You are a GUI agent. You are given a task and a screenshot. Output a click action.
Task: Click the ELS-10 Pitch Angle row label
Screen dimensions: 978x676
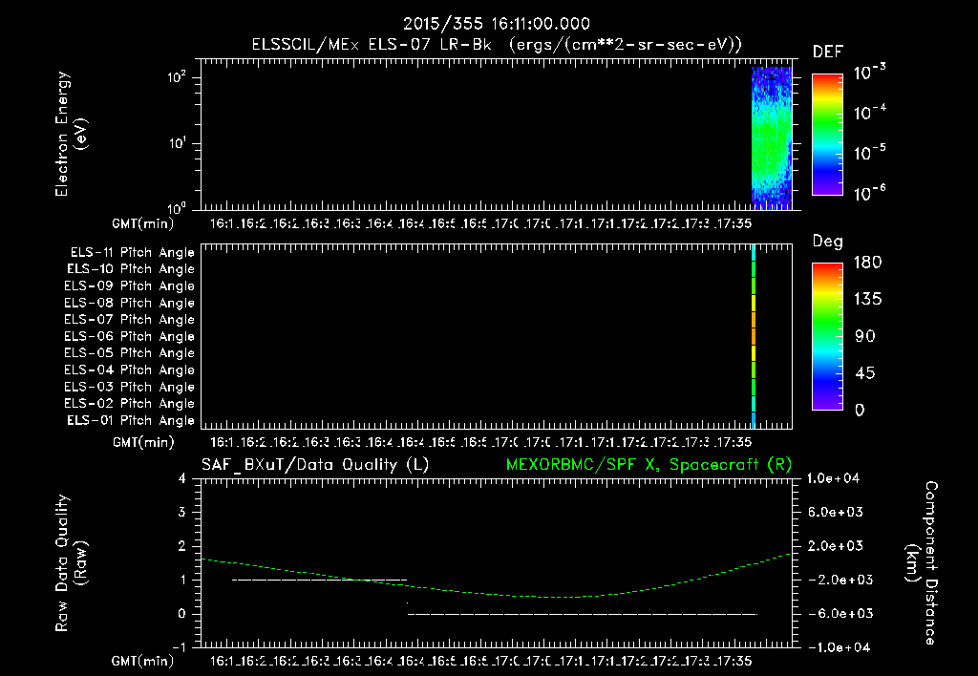[131, 269]
